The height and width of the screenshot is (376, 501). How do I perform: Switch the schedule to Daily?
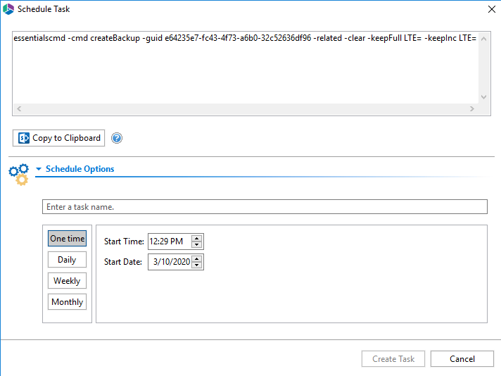(67, 260)
